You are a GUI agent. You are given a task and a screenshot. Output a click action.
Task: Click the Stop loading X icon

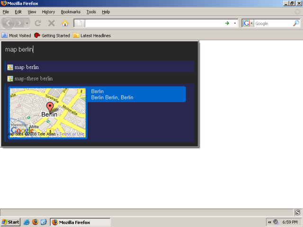pos(51,23)
